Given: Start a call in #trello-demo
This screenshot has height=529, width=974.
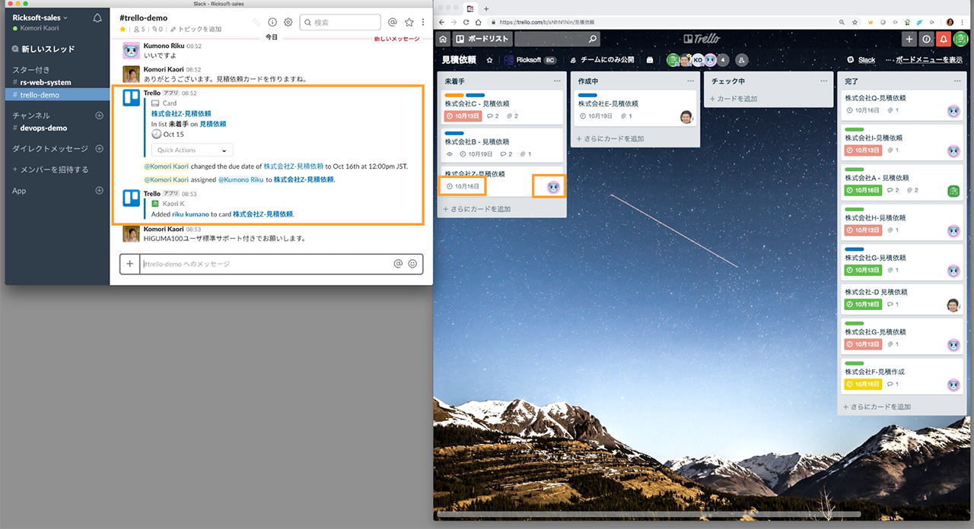Looking at the screenshot, I should (x=256, y=23).
